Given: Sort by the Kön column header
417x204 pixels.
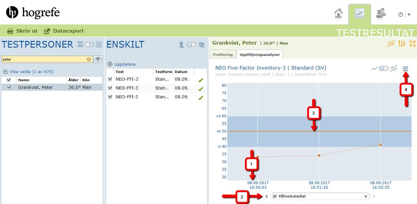Looking at the screenshot, I should [91, 80].
